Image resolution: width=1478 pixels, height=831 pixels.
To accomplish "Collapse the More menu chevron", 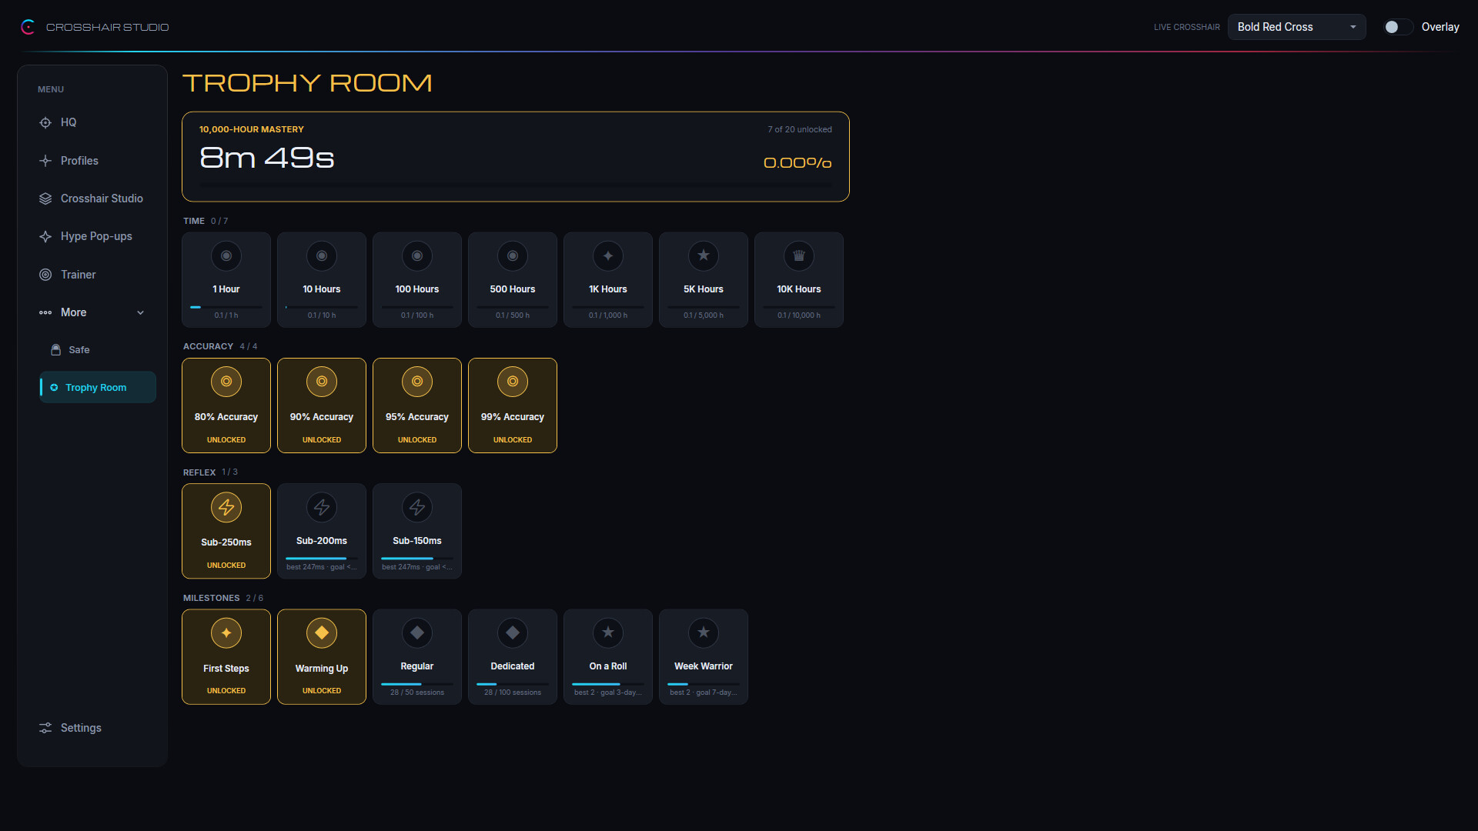I will click(x=140, y=312).
